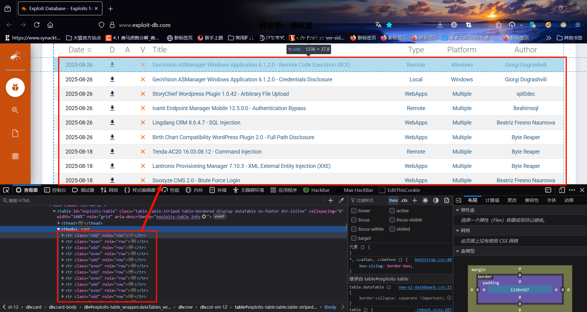Image resolution: width=587 pixels, height=312 pixels.
Task: Show more bookmarks with double chevron
Action: click(548, 38)
